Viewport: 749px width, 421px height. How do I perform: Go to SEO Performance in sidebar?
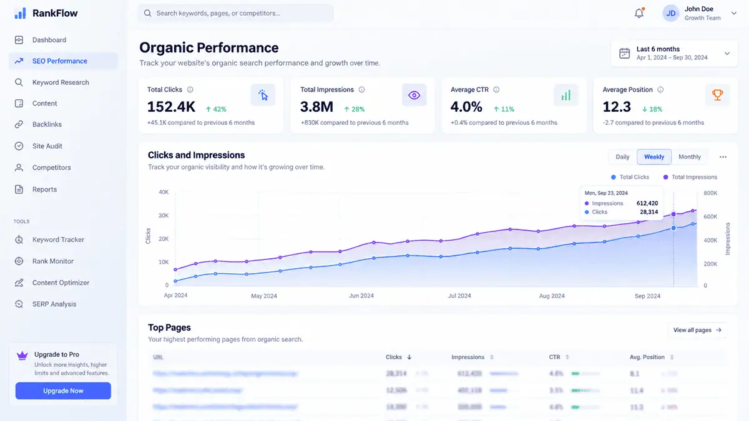63,61
